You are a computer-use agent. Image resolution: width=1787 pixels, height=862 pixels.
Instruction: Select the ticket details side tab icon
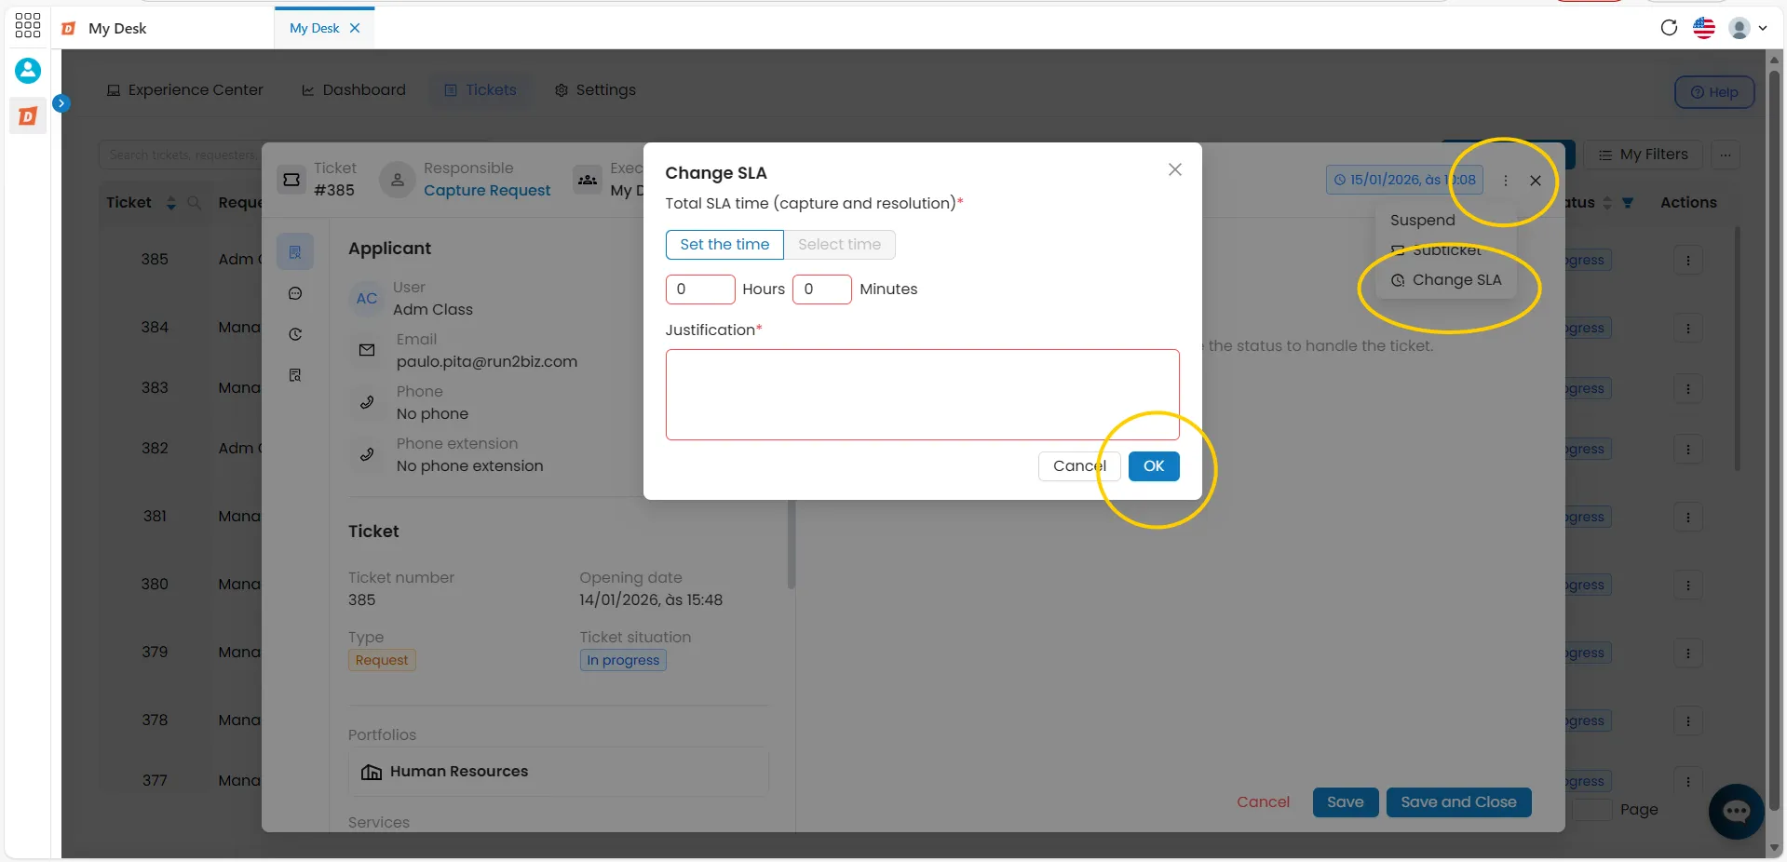tap(295, 252)
